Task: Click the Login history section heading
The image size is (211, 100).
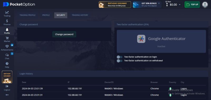Action: (26, 74)
